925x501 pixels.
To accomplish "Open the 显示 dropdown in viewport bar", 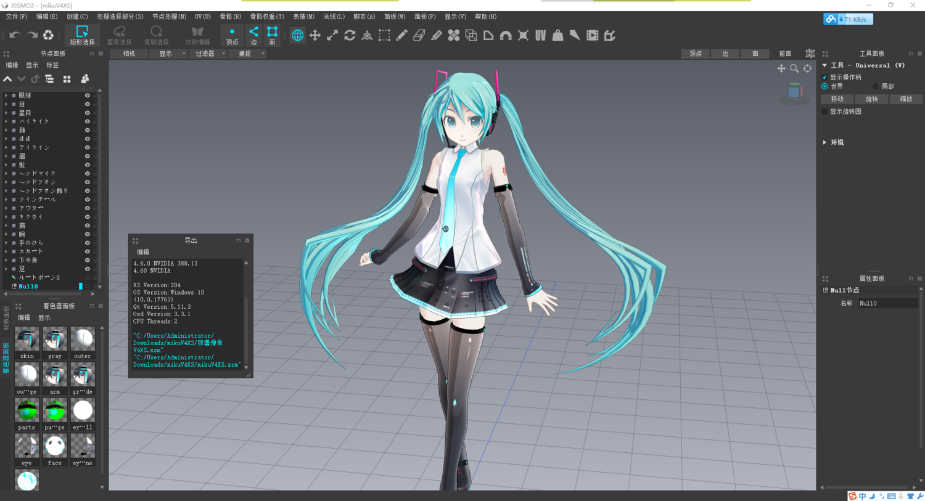I will tap(169, 54).
